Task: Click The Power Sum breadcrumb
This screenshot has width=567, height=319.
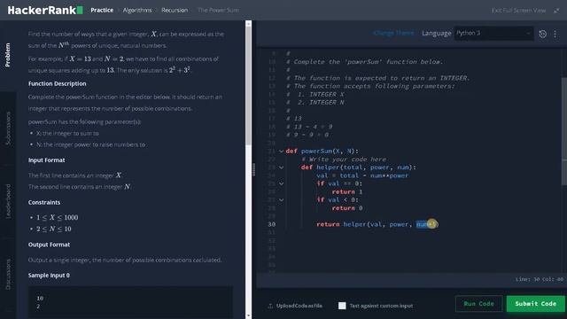Action: (218, 10)
